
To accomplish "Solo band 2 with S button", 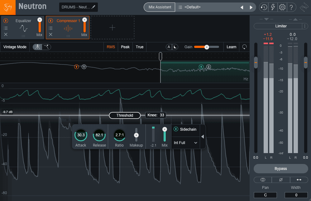I will [208, 67].
